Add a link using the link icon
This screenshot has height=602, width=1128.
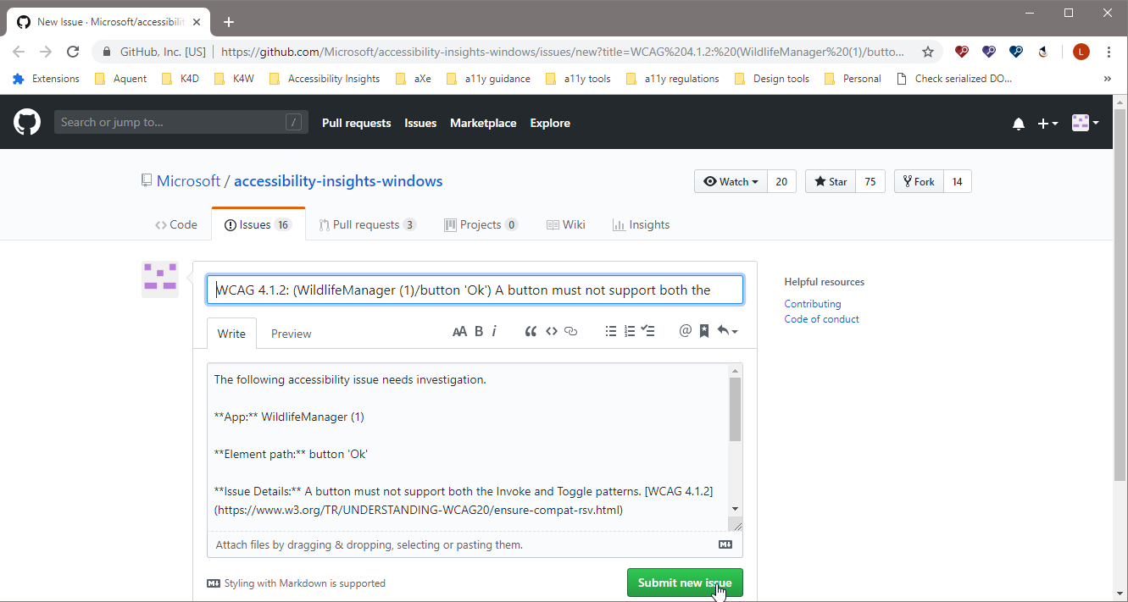click(571, 331)
